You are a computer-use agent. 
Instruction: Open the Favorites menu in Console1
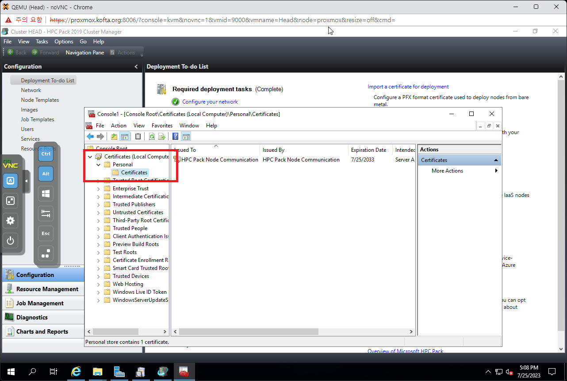click(162, 126)
